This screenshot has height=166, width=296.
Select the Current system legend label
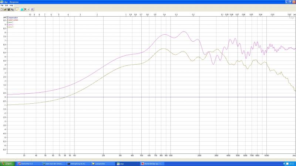pos(13,20)
